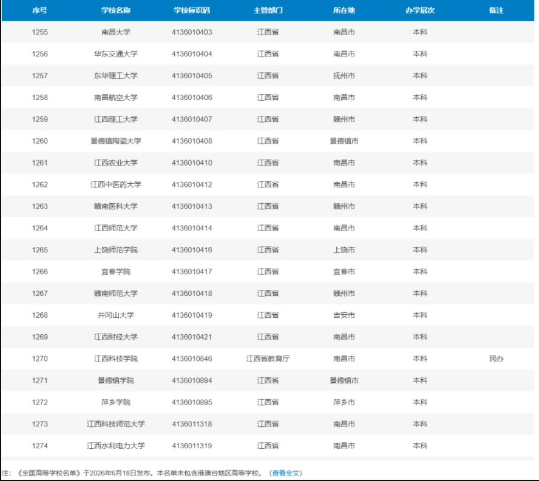This screenshot has height=481, width=539.
Task: Select school name 华东交通大学
Action: [x=116, y=54]
